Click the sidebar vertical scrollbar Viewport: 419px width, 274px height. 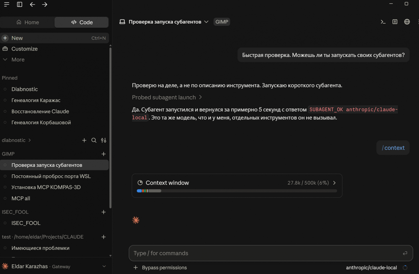coord(110,128)
